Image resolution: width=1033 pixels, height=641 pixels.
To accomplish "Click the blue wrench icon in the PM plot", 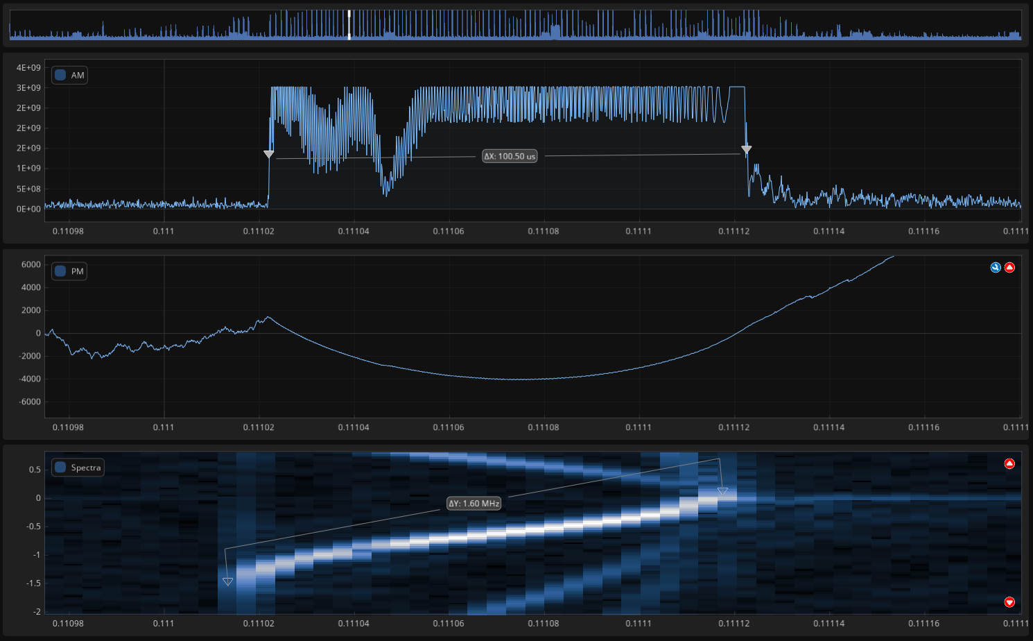I will click(x=996, y=268).
